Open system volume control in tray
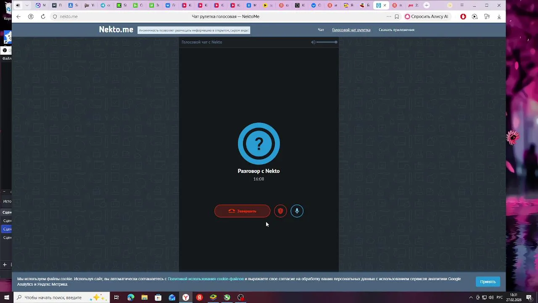This screenshot has width=538, height=303. [x=491, y=298]
